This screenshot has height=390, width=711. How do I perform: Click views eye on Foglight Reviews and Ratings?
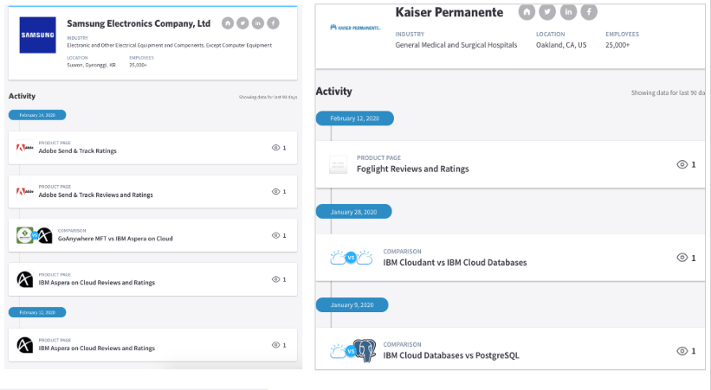682,164
